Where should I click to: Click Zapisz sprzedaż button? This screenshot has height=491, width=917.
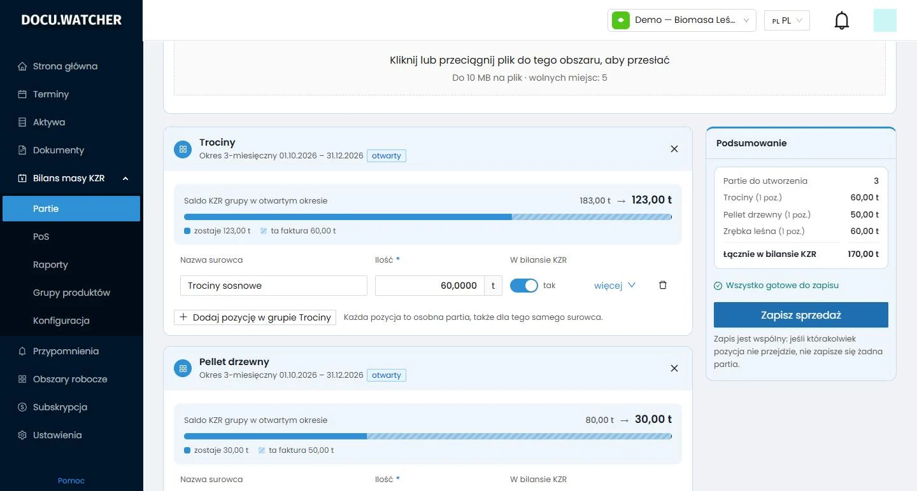tap(801, 315)
